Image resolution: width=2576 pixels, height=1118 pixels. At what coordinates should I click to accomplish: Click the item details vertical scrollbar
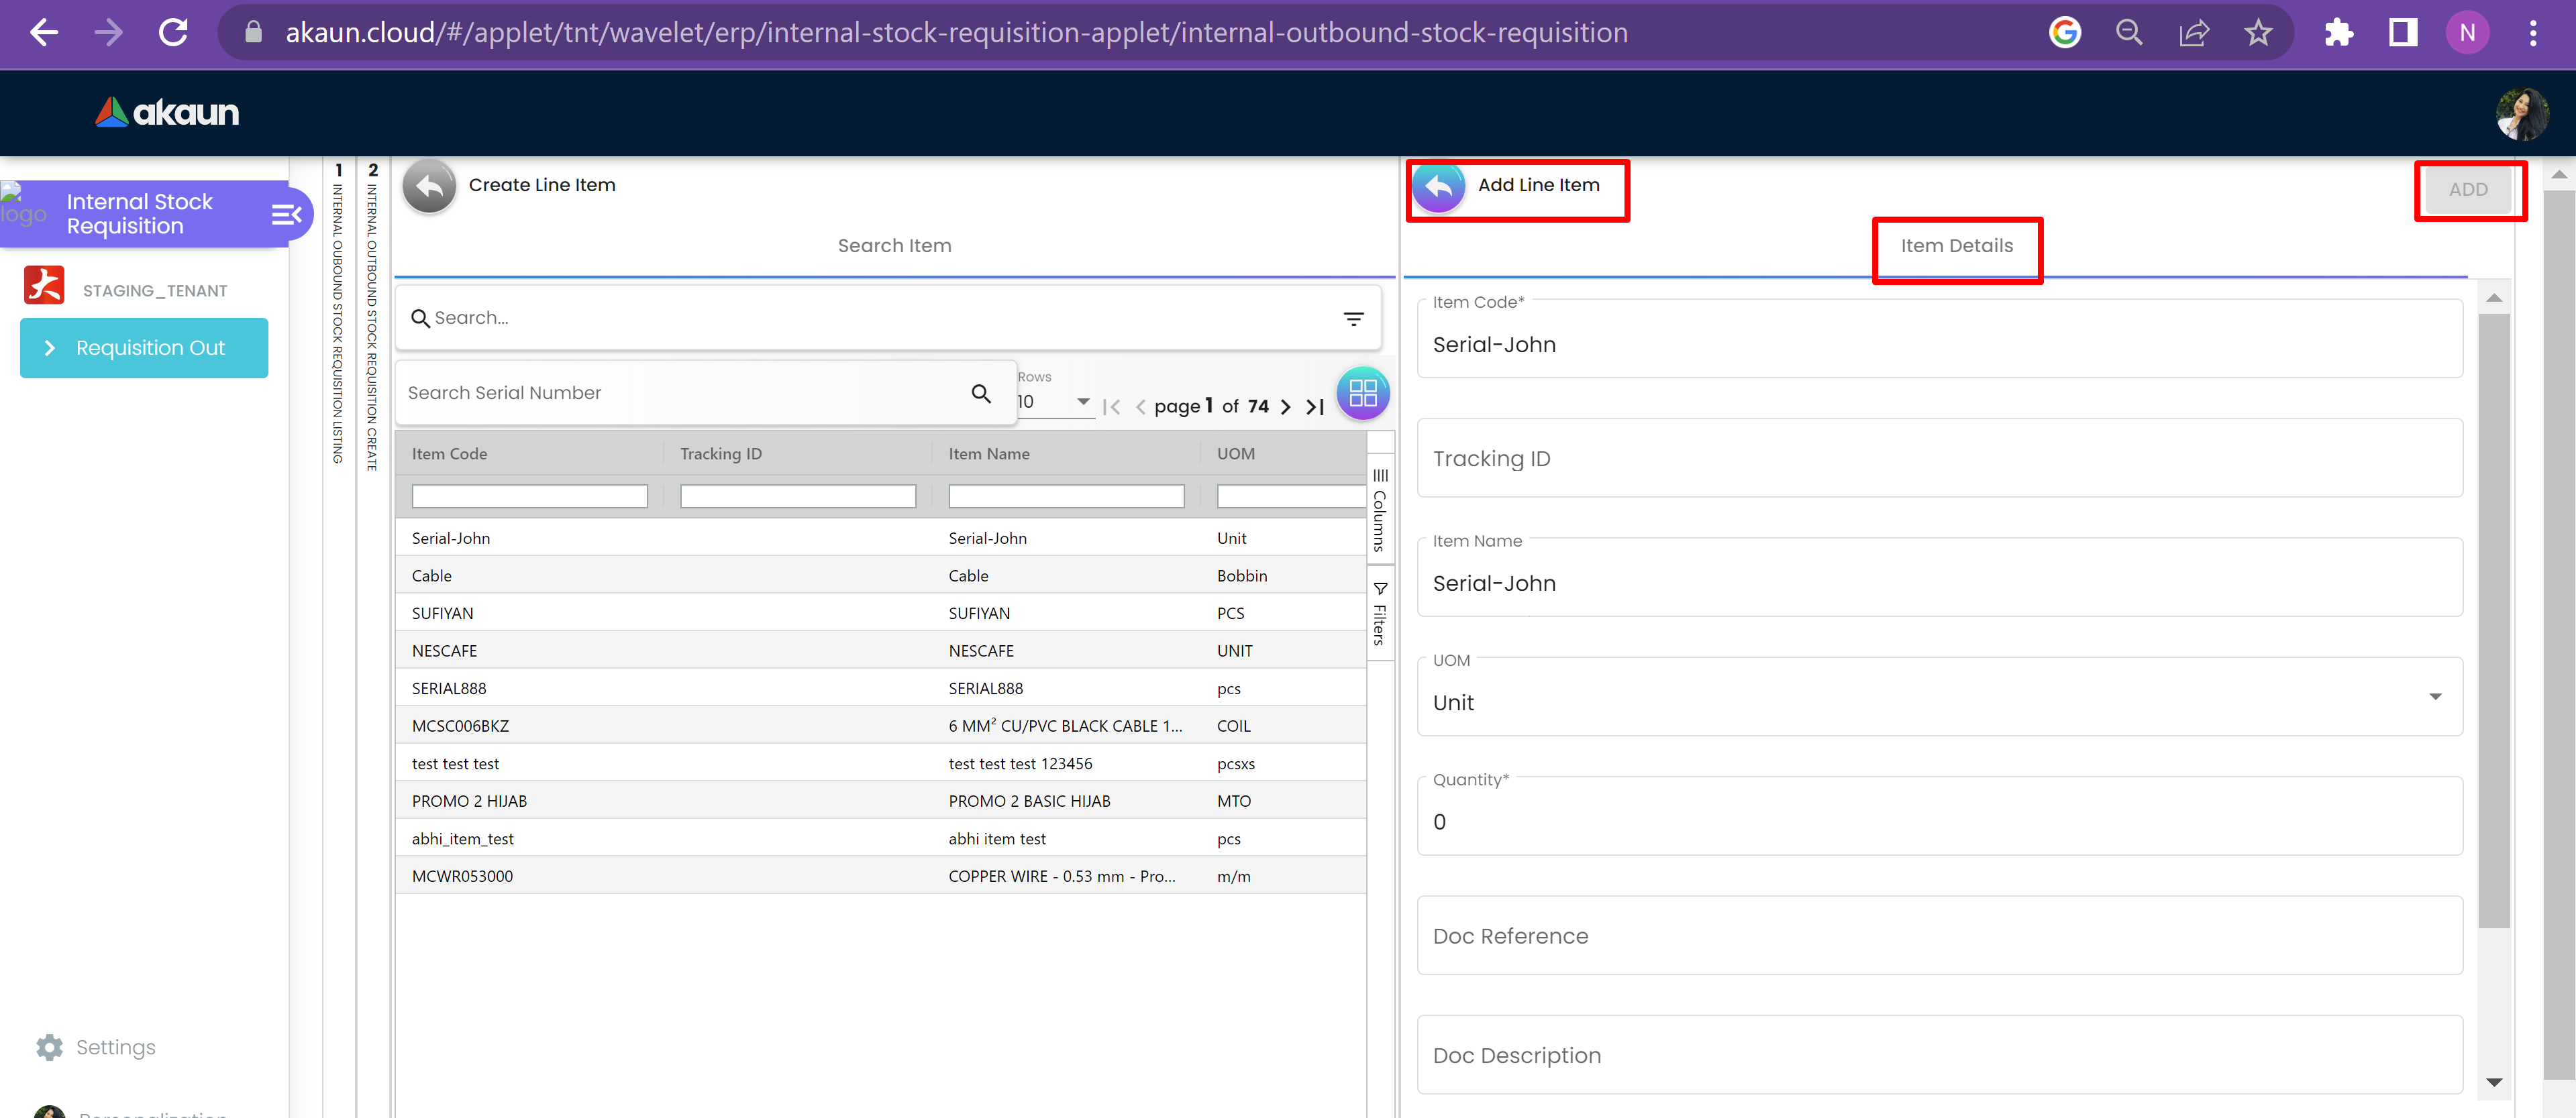[x=2494, y=620]
